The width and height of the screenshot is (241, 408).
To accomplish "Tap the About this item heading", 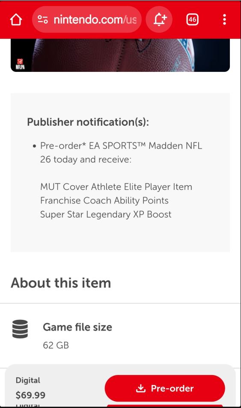I will click(x=61, y=283).
